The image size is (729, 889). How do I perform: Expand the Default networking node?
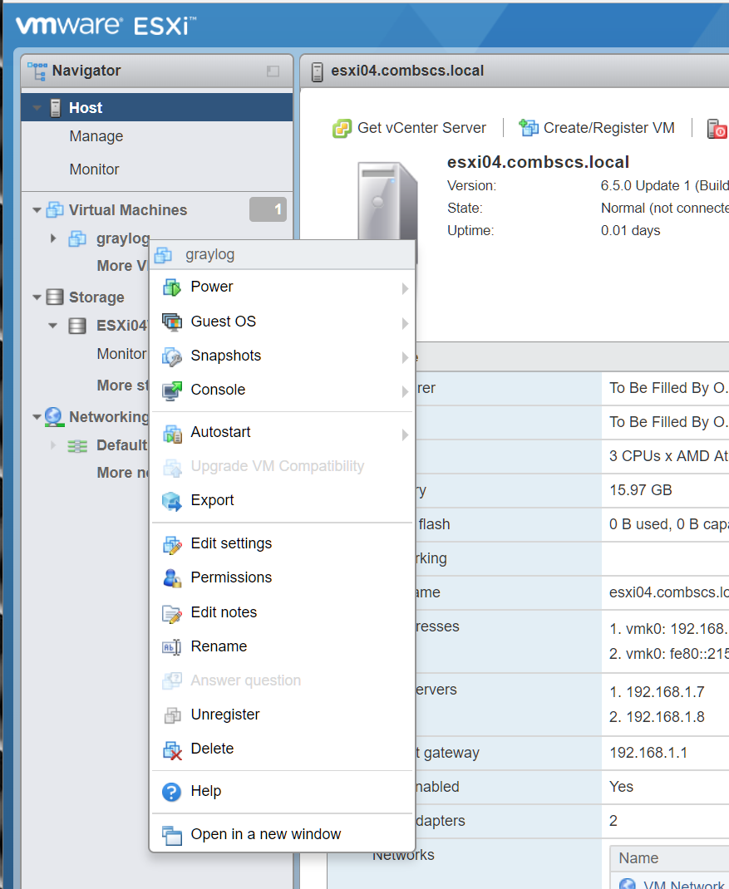click(53, 445)
